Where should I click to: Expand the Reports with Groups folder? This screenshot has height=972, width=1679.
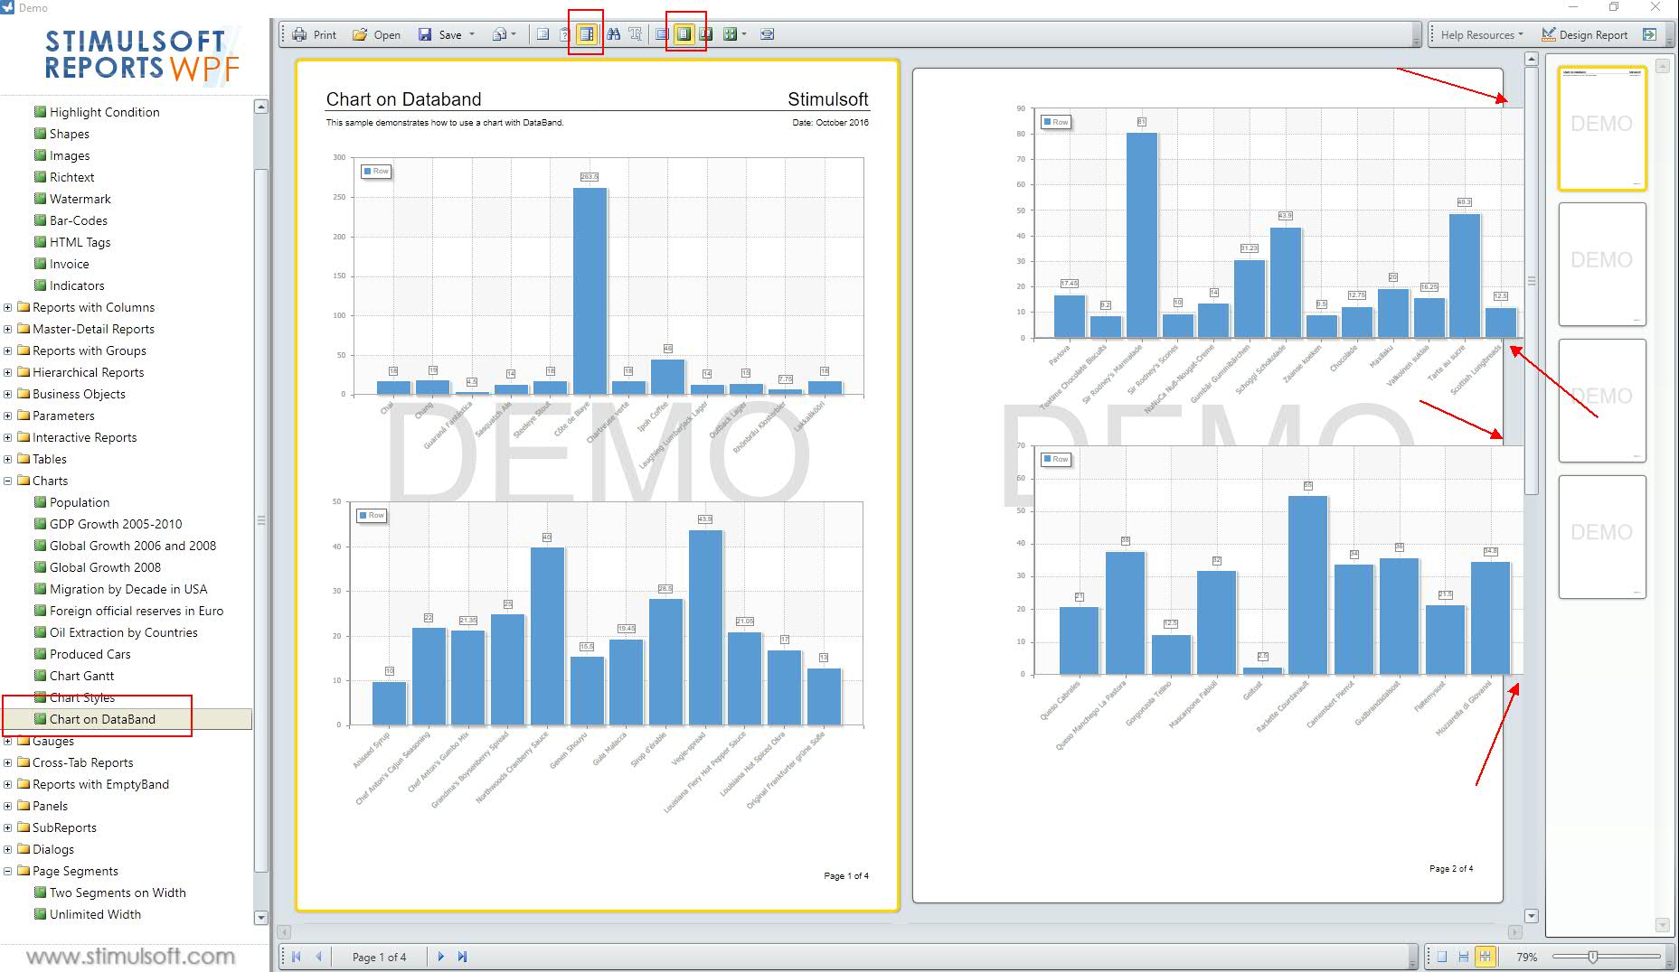point(8,350)
